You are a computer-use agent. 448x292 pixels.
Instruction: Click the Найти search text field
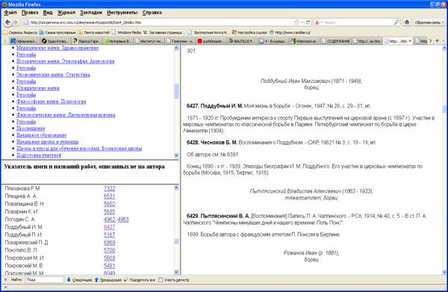point(44,280)
